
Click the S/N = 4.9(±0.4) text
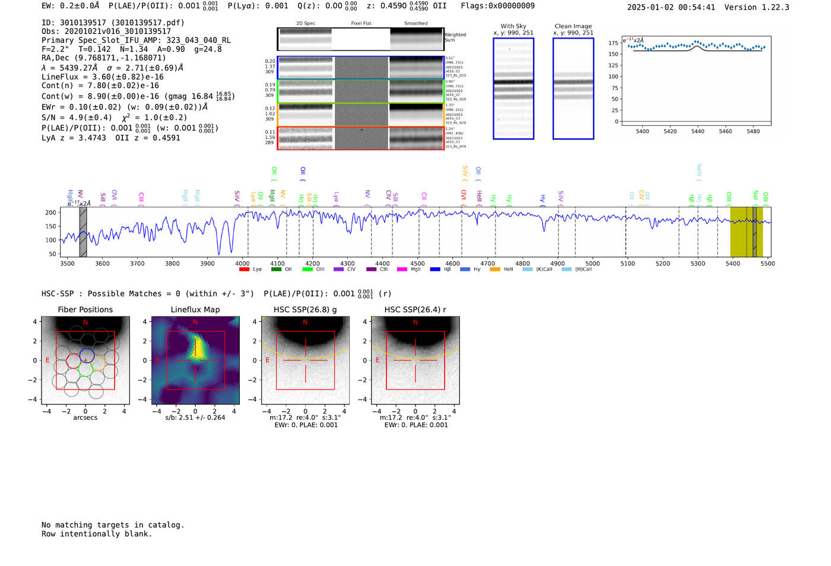tap(77, 118)
